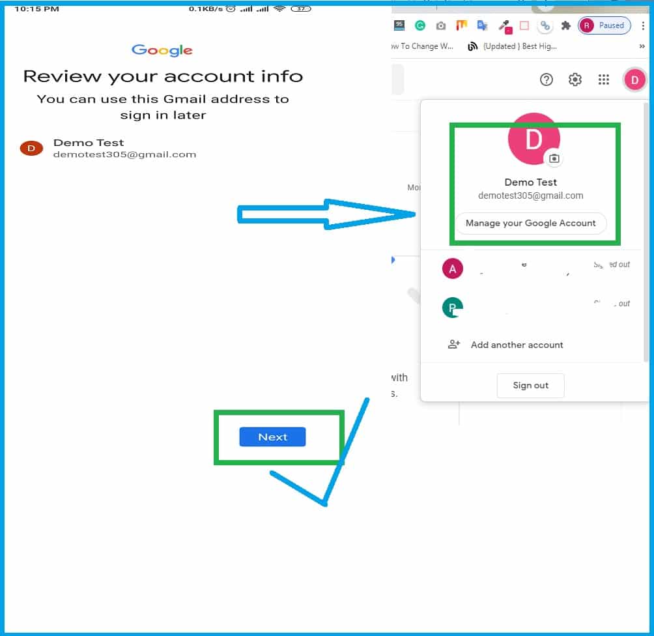Select the green P account avatar
This screenshot has height=636, width=654.
tap(453, 307)
